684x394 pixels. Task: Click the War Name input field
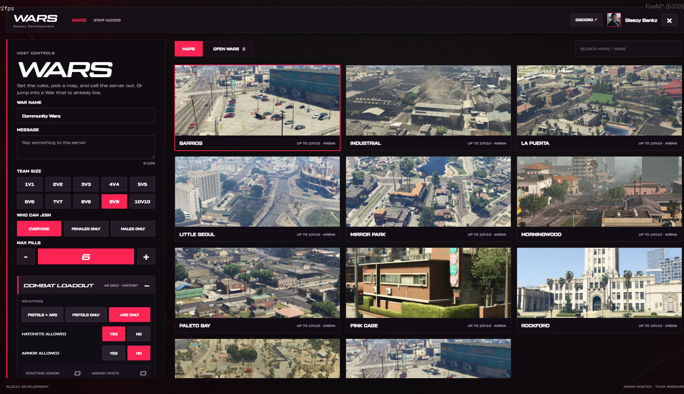coord(86,116)
